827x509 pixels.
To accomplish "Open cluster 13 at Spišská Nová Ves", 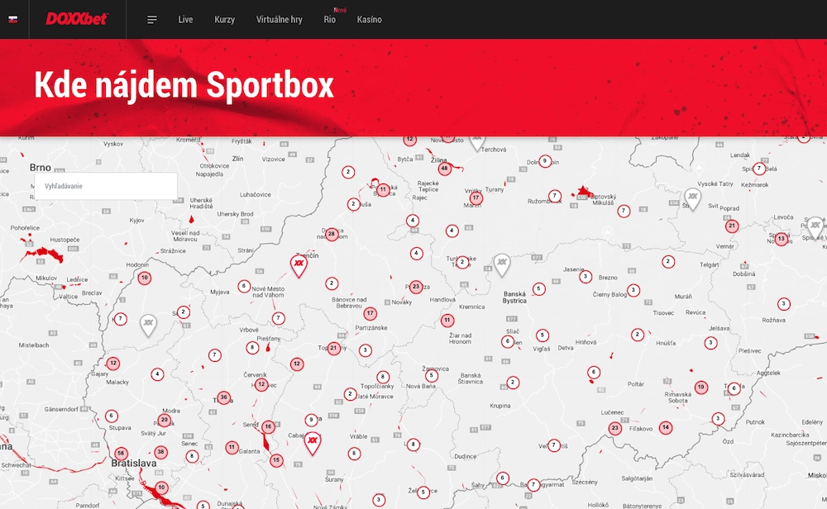I will coord(782,239).
